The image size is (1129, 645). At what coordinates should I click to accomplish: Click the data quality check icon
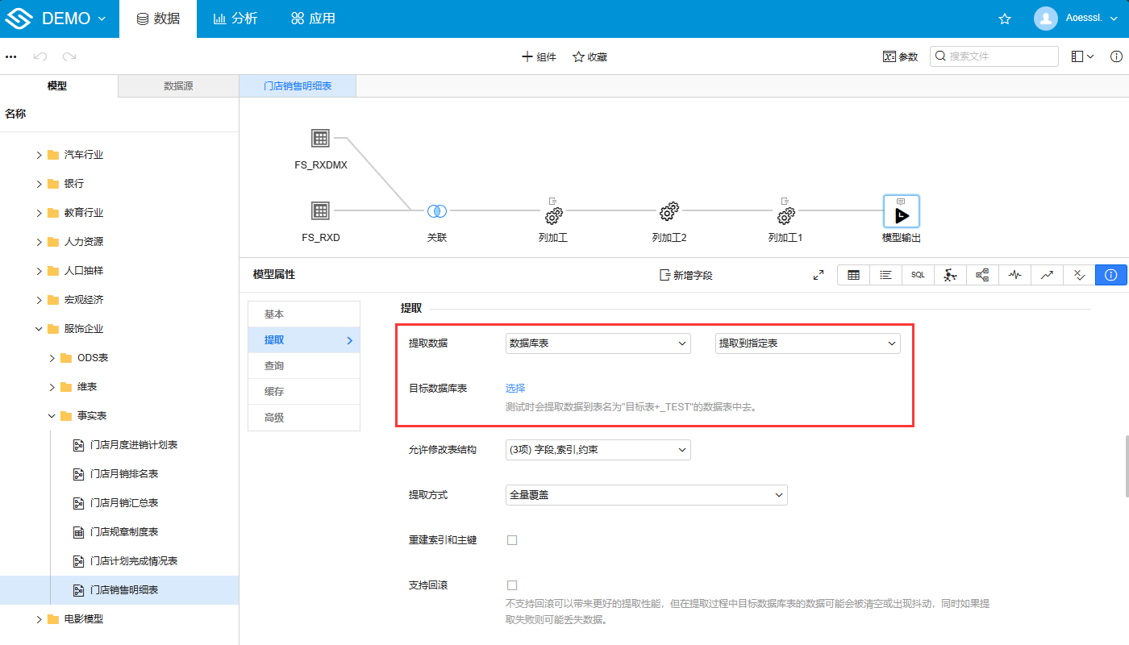pos(1079,274)
